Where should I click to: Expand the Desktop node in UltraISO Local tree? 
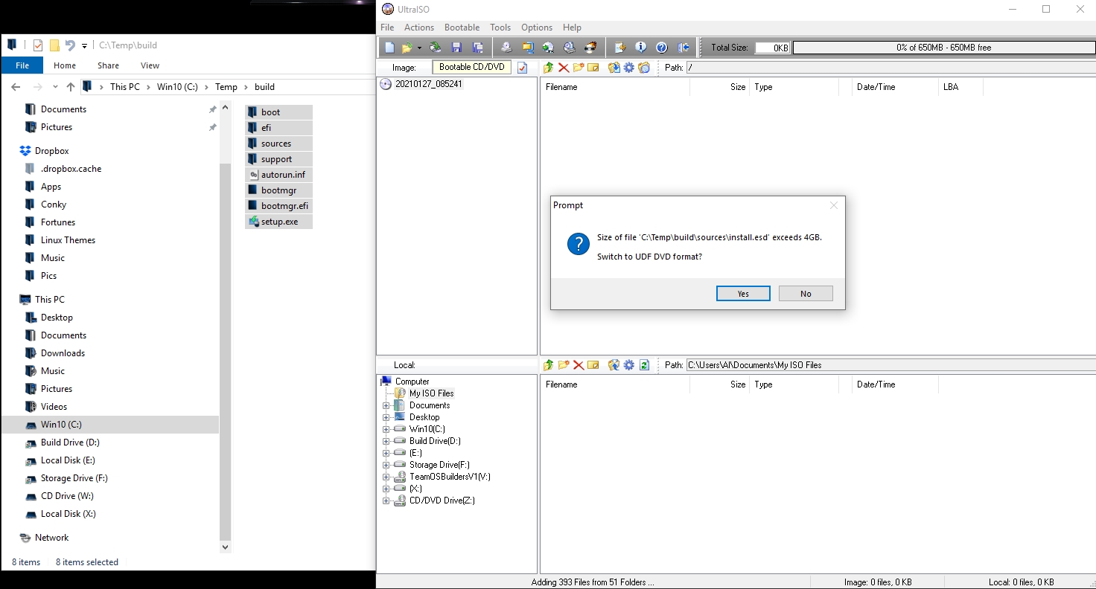386,417
